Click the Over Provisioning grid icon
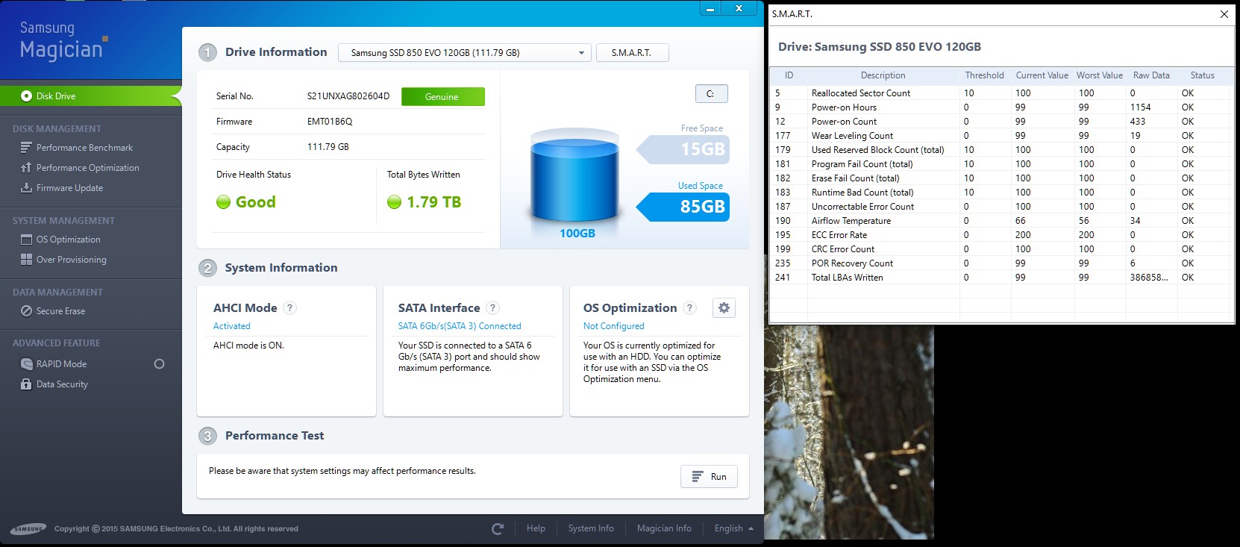The height and width of the screenshot is (547, 1240). click(26, 260)
